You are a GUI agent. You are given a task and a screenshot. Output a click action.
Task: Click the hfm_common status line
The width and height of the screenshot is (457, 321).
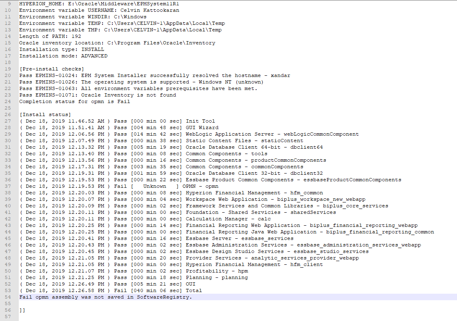click(171, 193)
